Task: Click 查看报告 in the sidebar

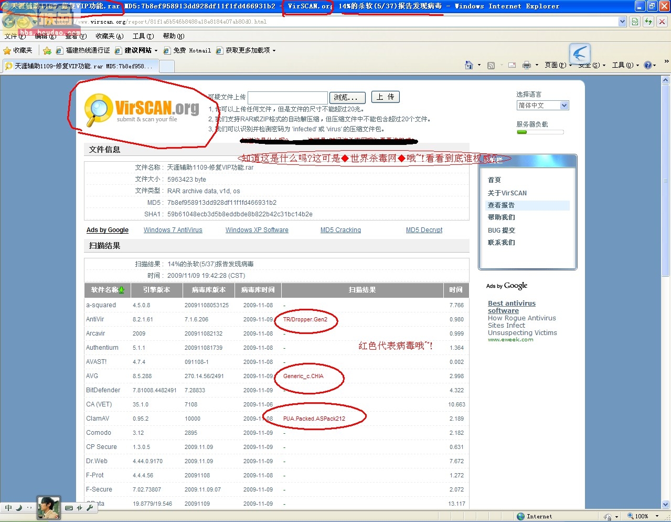Action: [x=501, y=205]
